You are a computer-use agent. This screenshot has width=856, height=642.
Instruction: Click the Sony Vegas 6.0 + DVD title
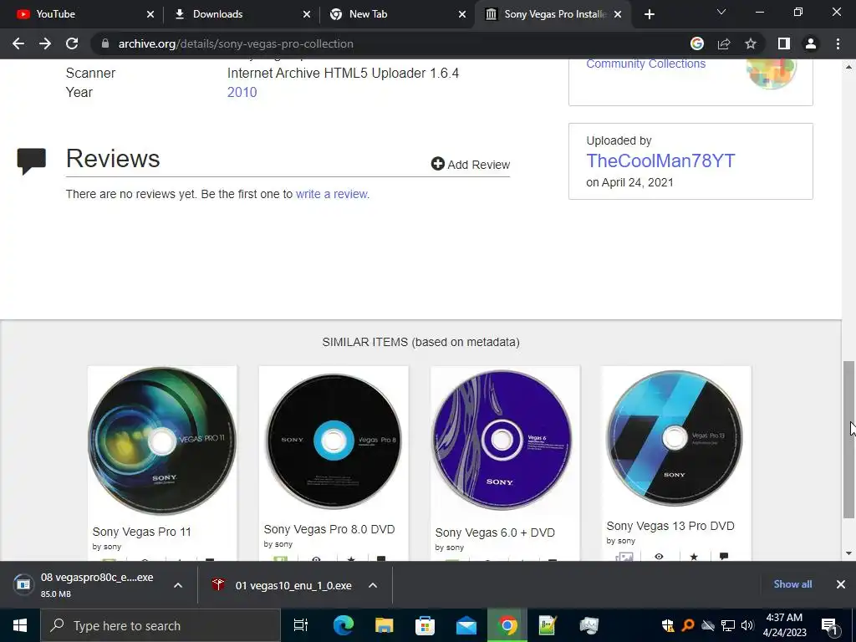click(495, 532)
